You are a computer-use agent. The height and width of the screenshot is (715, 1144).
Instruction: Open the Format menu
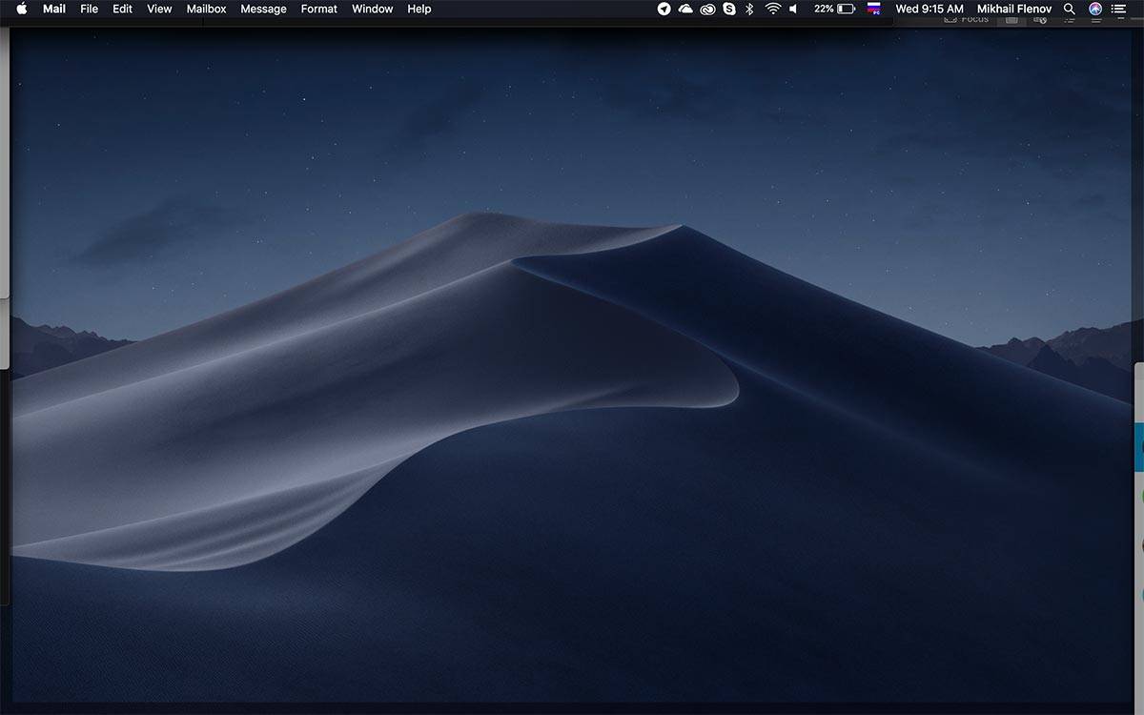(x=318, y=9)
